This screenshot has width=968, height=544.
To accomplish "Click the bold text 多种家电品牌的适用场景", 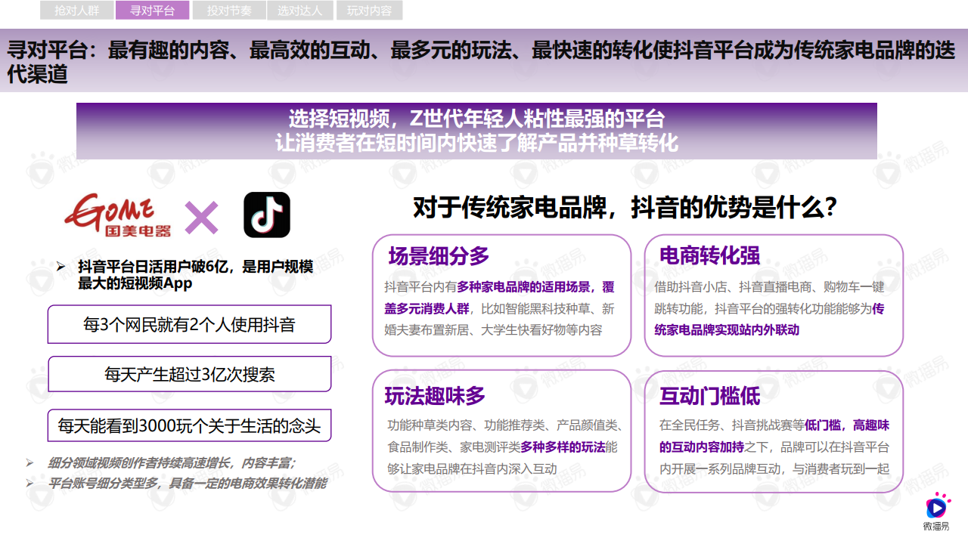I will [523, 287].
